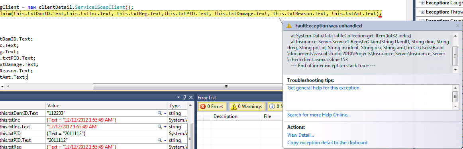The image size is (463, 149).
Task: Select the this.txtInc watch row name
Action: tap(23, 120)
